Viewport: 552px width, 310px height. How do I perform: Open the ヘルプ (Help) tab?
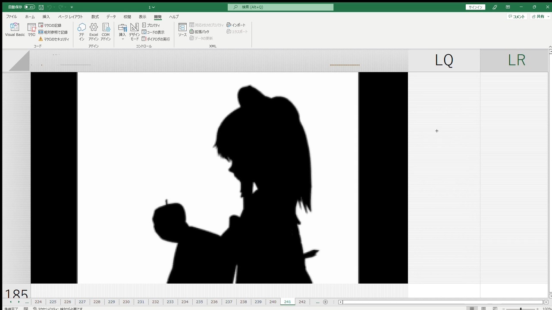coord(174,17)
